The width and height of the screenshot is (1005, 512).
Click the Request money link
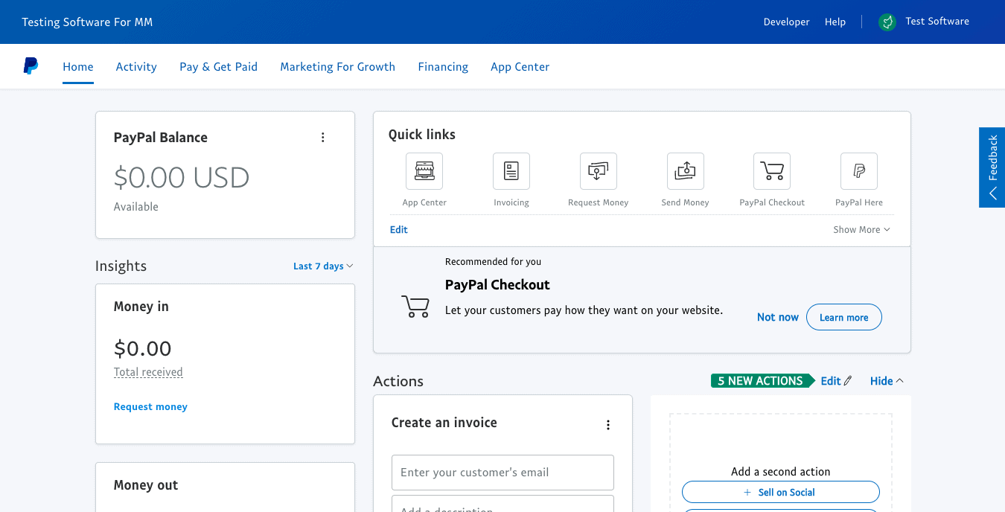click(150, 406)
